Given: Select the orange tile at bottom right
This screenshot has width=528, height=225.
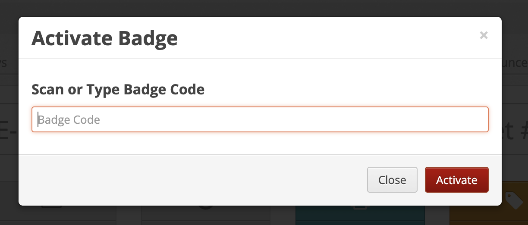Looking at the screenshot, I should 488,215.
